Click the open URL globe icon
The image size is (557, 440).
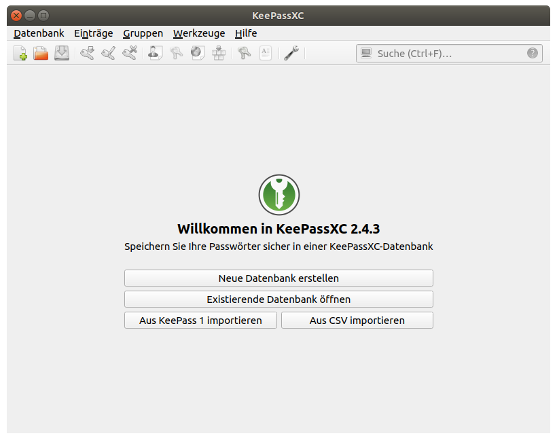coord(198,53)
